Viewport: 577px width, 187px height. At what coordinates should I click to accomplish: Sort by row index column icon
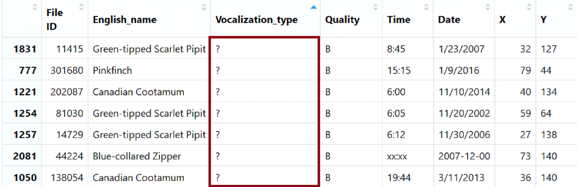click(35, 7)
